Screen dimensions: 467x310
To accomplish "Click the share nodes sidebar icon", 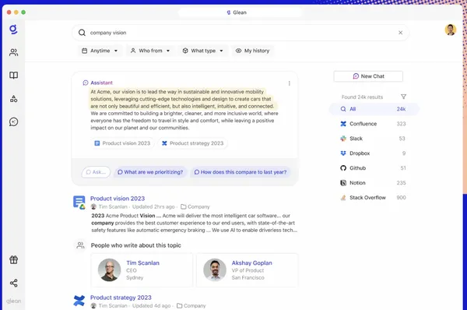I will click(x=13, y=283).
